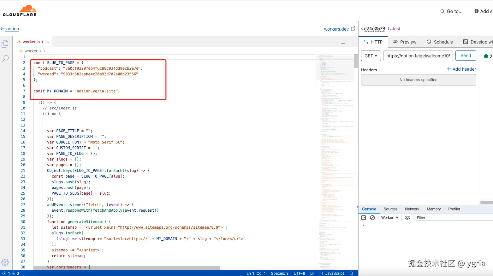Screen dimensions: 493x276
Task: Click the preview panel horizontal scrollbar
Action: tap(486, 203)
